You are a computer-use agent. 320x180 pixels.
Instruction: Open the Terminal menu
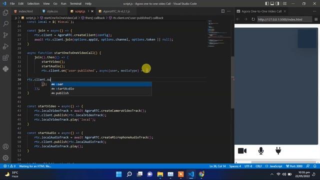(x=75, y=3)
